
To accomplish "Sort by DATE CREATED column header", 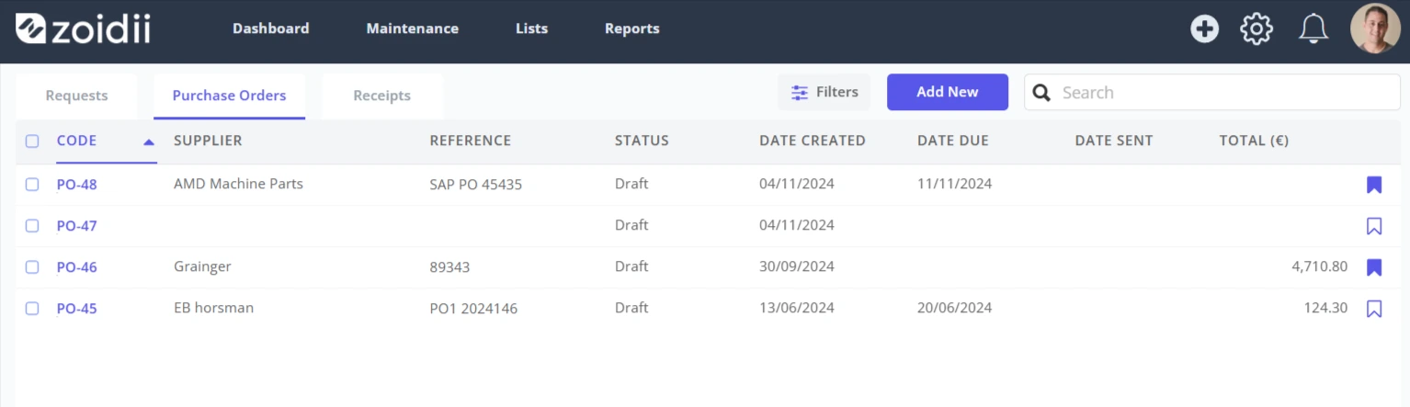I will coord(813,141).
